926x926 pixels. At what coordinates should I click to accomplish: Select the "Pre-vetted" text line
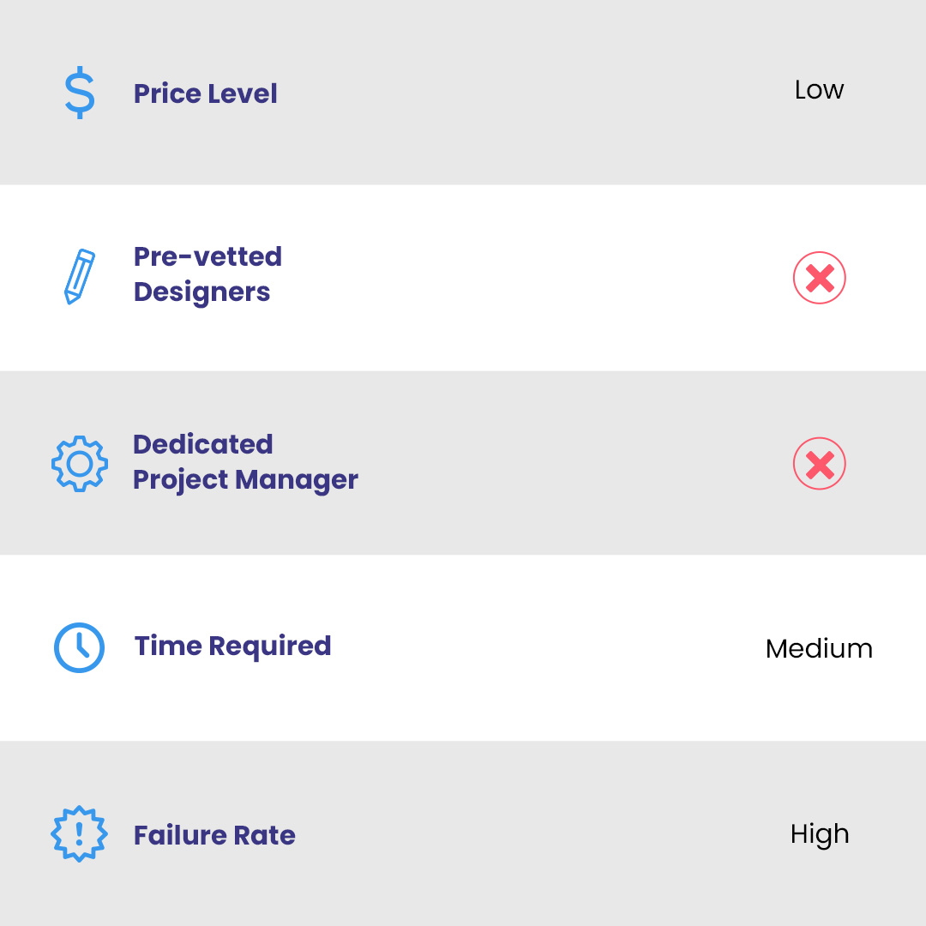point(207,256)
